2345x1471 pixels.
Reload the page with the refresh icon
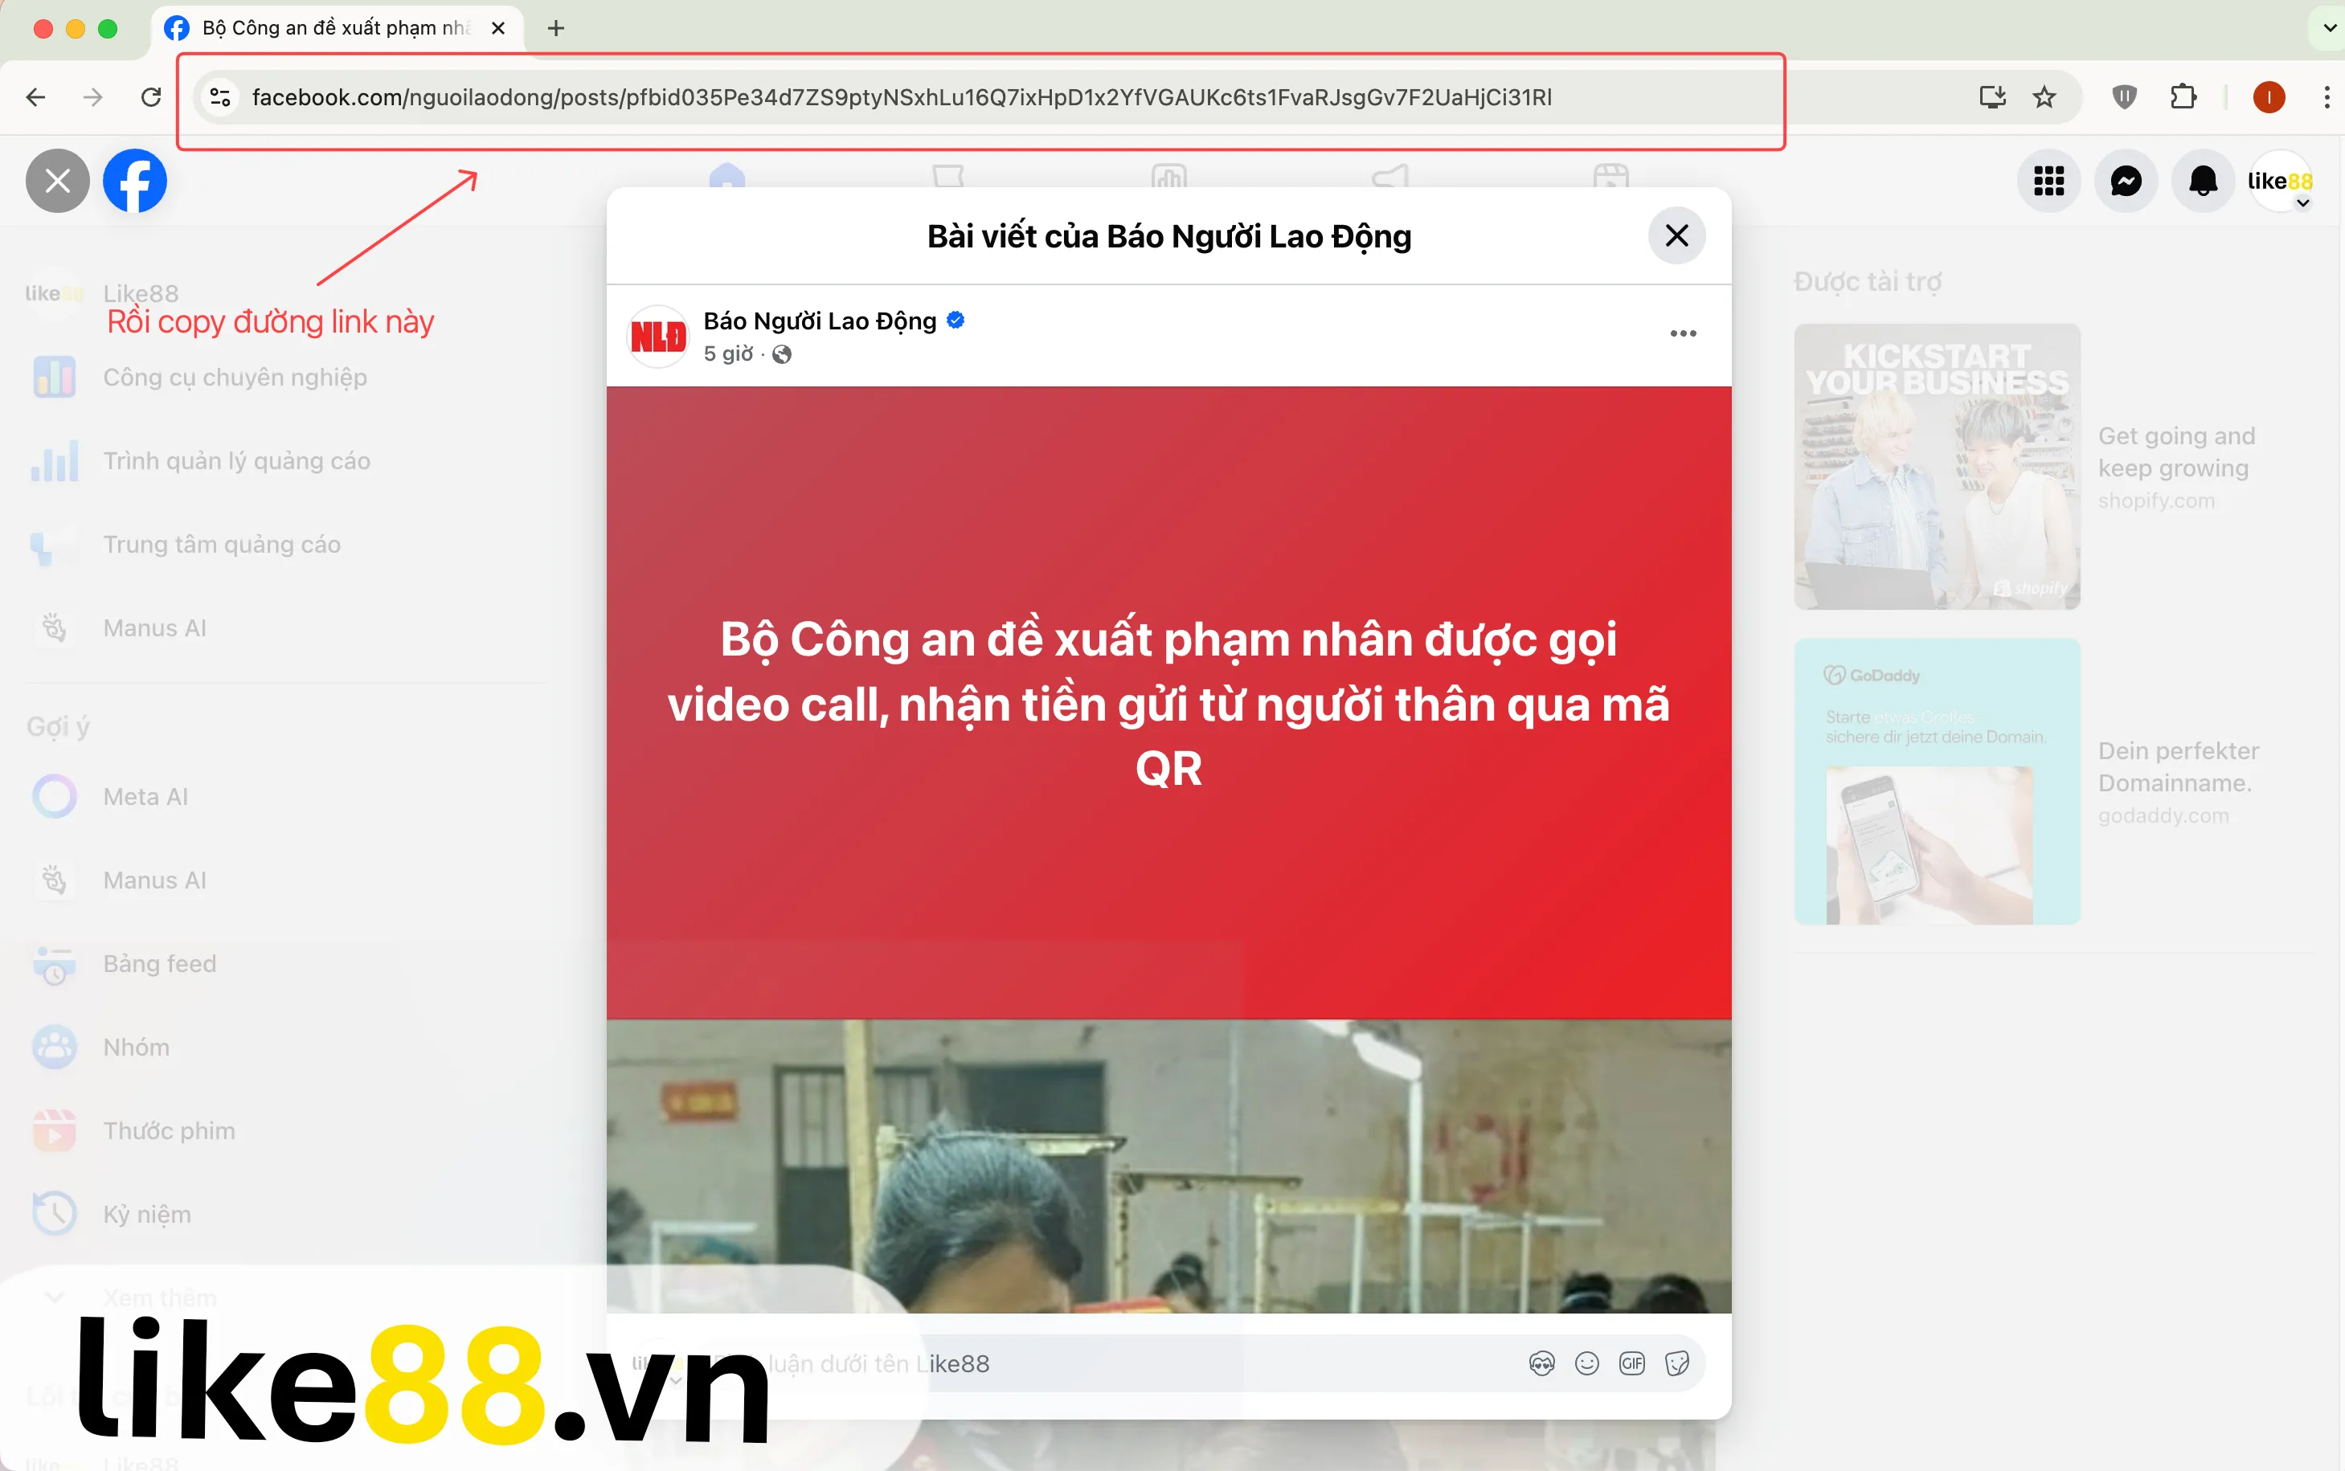[151, 97]
